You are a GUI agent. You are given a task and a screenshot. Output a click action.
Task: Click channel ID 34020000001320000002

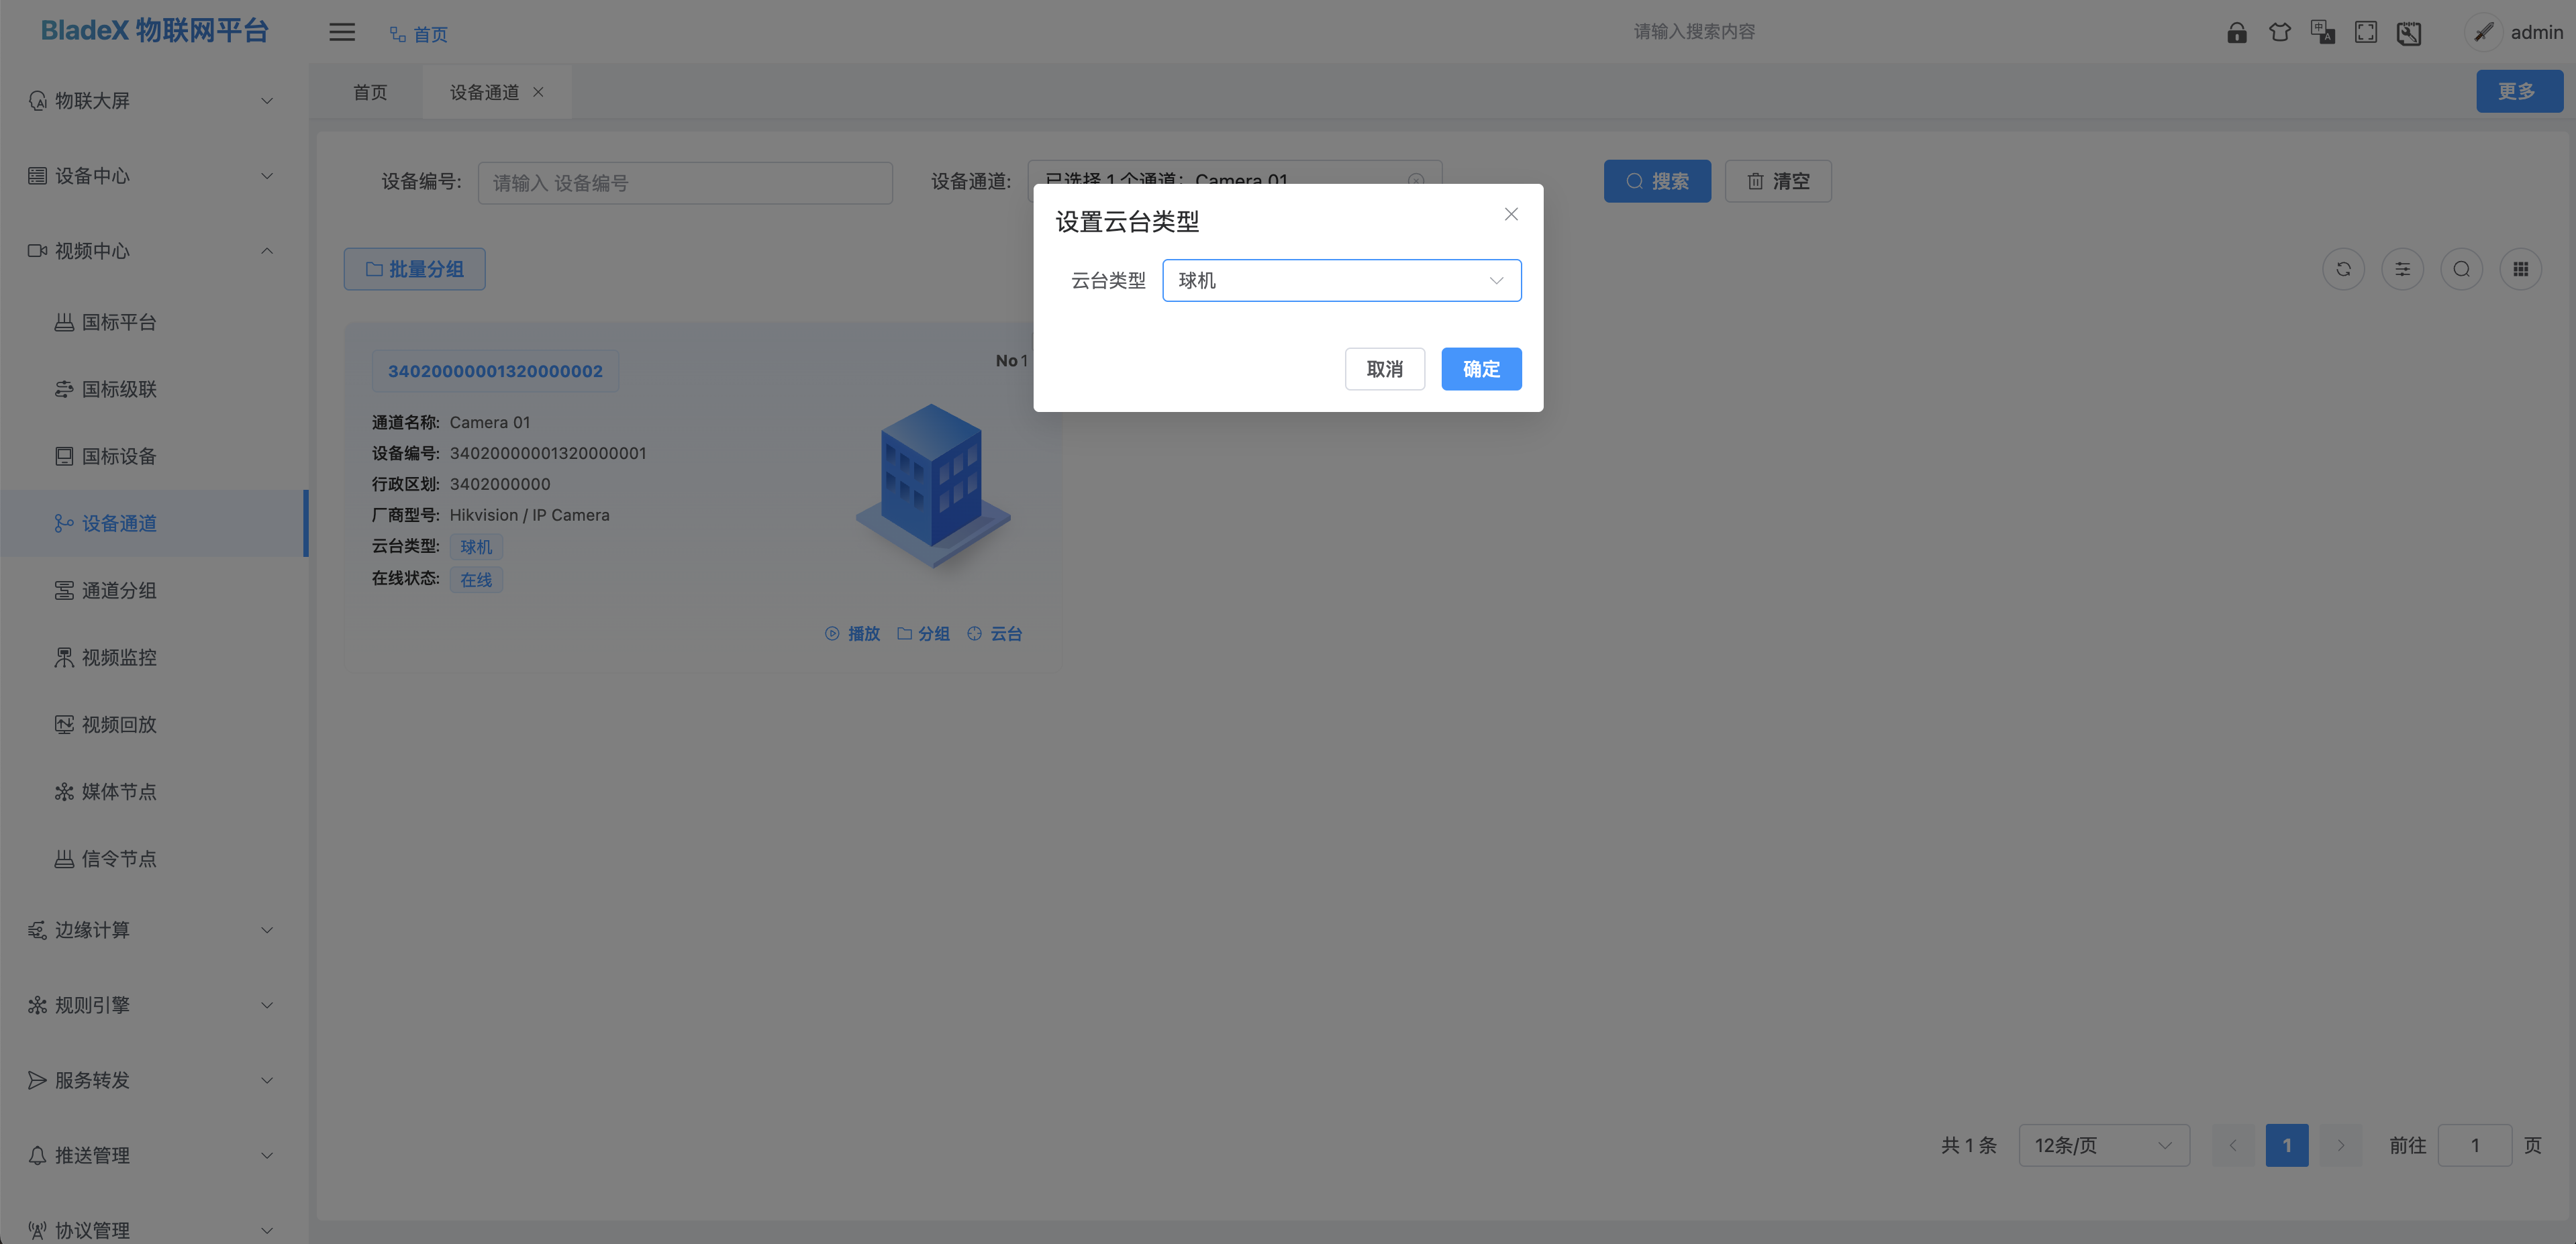[x=495, y=371]
